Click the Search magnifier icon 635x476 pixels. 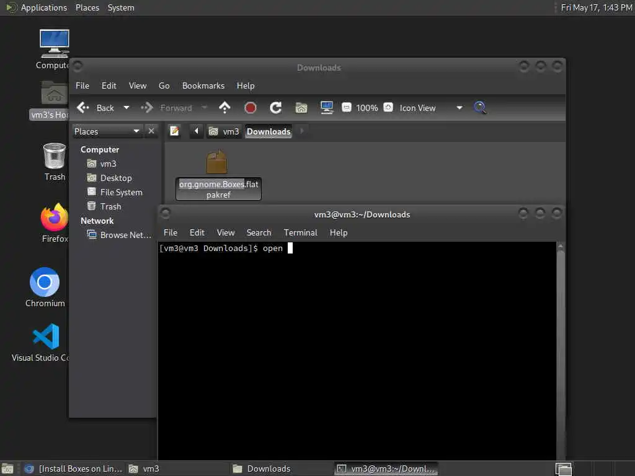[481, 108]
